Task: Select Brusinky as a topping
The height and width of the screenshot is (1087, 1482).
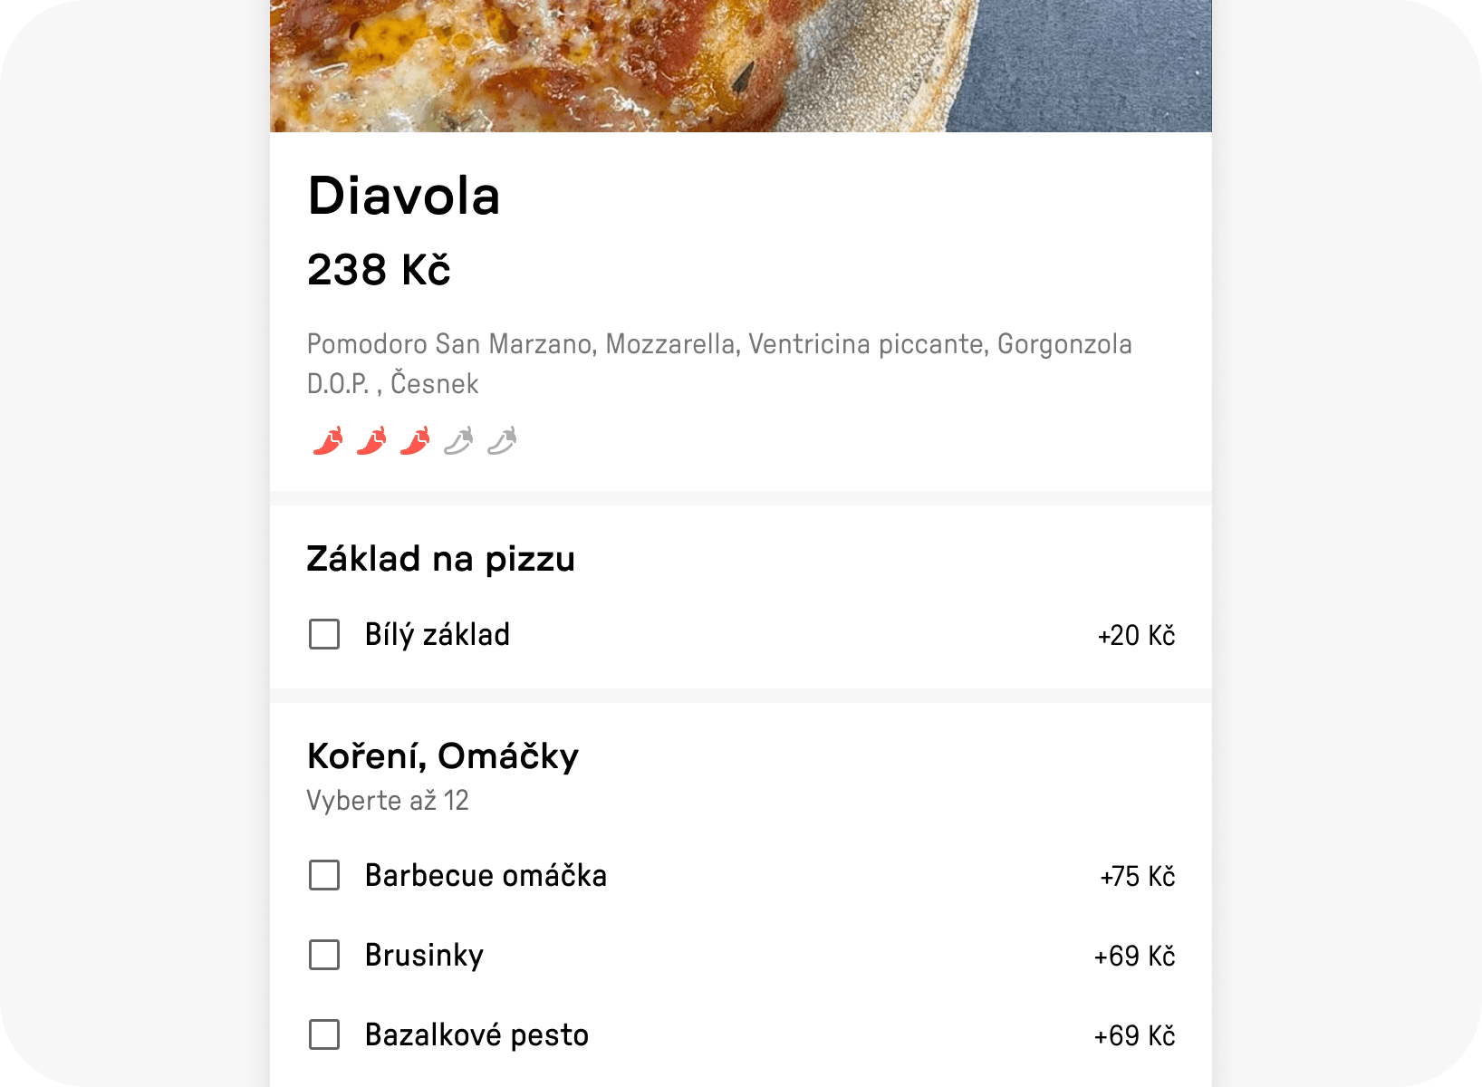Action: pyautogui.click(x=323, y=955)
